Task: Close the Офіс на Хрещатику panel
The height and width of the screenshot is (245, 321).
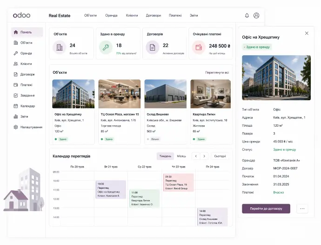Action: point(307,33)
